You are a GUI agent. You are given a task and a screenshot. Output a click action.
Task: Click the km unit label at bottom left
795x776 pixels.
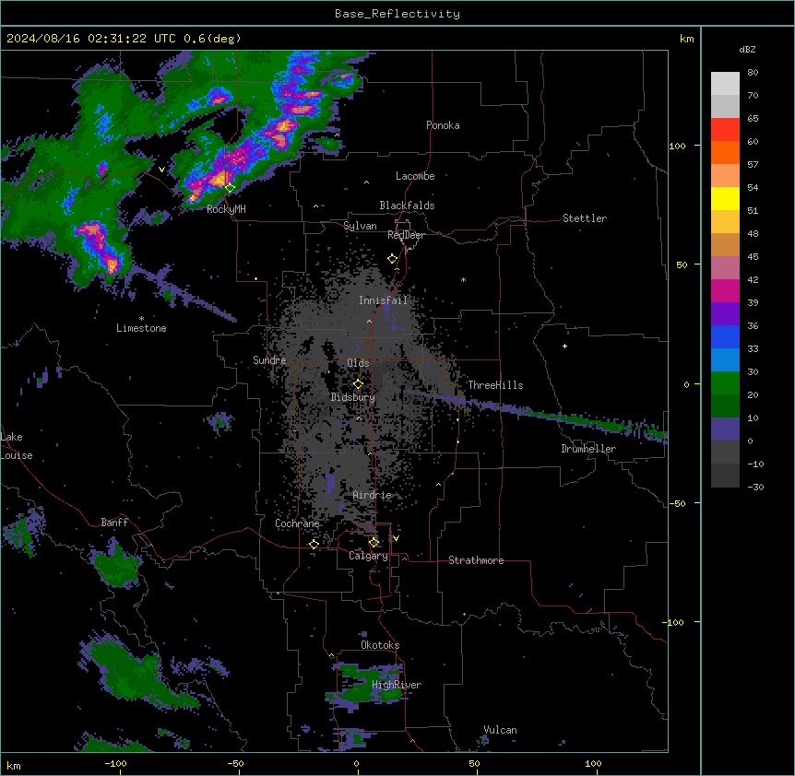(14, 765)
